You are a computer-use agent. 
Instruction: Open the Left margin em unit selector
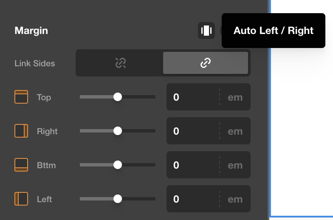[235, 199]
